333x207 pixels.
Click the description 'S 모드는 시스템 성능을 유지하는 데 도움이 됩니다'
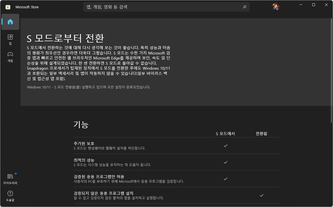coord(112,165)
